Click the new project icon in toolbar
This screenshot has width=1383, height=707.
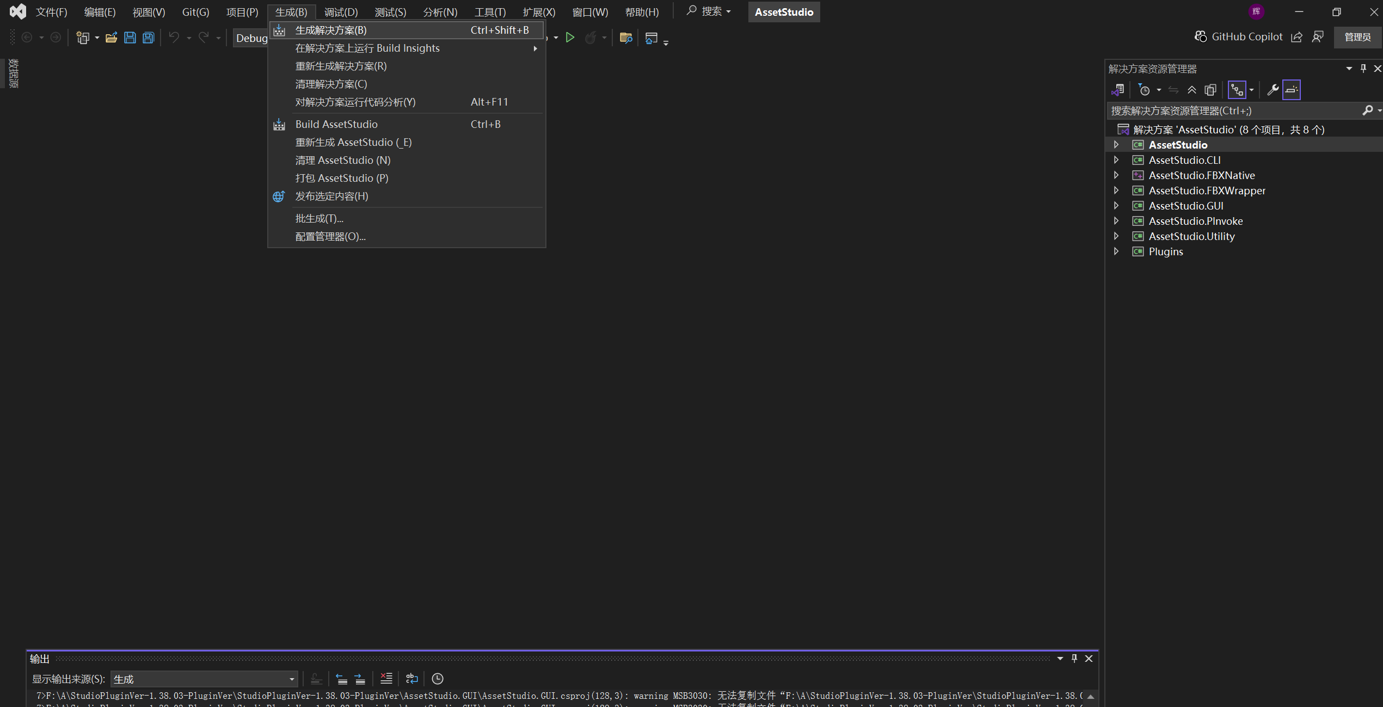(x=83, y=38)
